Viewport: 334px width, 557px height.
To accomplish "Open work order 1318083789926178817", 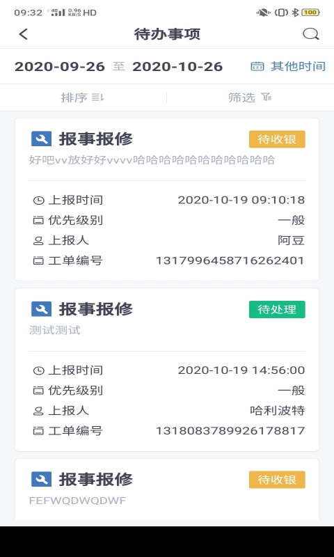I will pyautogui.click(x=167, y=370).
